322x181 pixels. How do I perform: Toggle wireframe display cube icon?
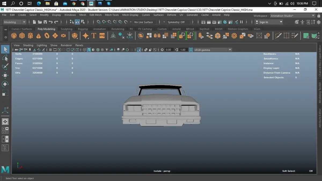[x=84, y=50]
